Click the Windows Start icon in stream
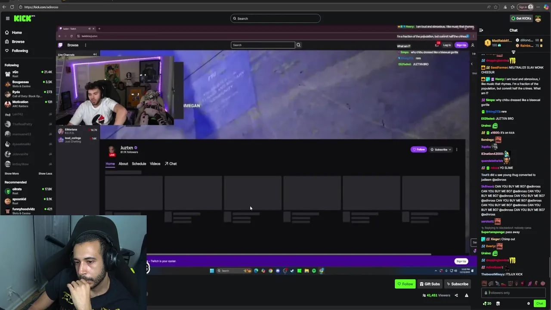 coord(212,271)
